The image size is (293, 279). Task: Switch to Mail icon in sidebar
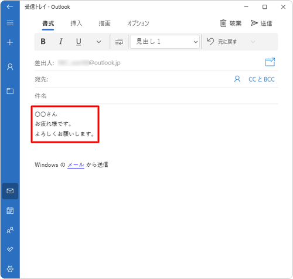[10, 191]
